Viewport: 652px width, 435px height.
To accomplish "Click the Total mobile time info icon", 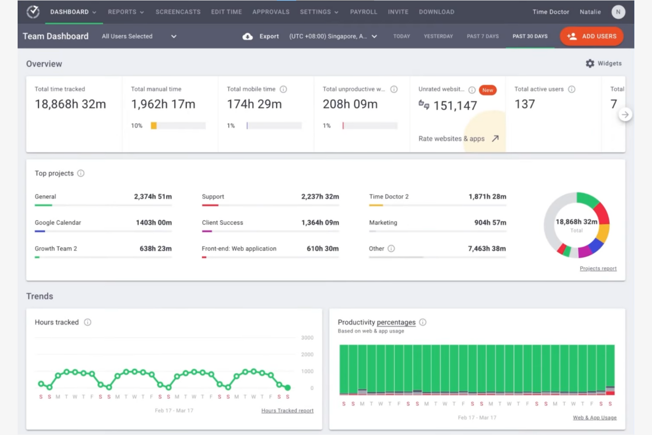I will tap(283, 89).
